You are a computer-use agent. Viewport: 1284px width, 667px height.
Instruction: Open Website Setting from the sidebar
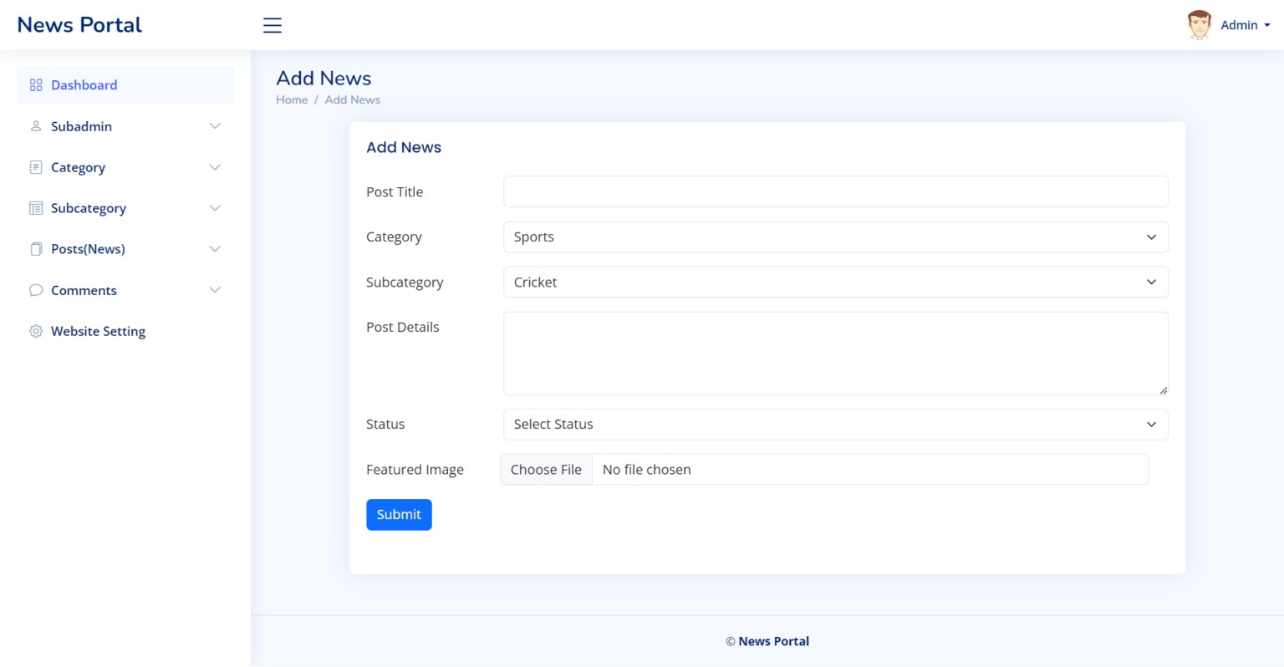(98, 331)
